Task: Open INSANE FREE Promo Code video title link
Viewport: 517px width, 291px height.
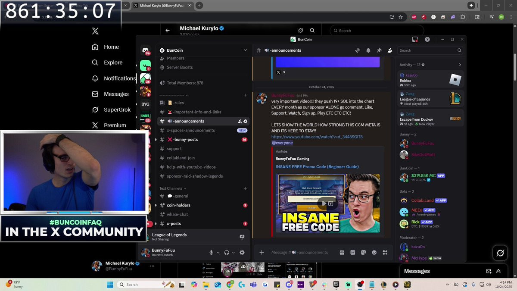Action: tap(317, 167)
